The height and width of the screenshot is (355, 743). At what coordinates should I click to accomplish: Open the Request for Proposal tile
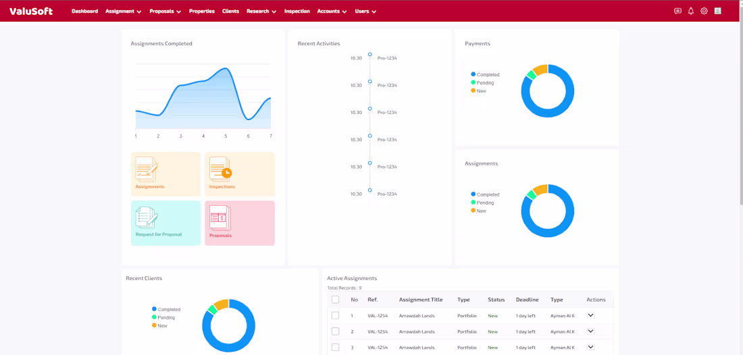166,223
